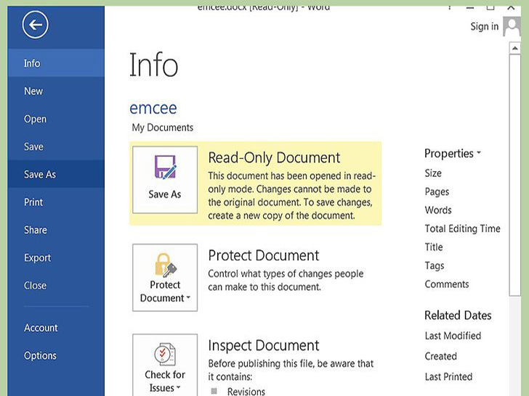529x396 pixels.
Task: Click the Protect Document heading text
Action: 264,255
